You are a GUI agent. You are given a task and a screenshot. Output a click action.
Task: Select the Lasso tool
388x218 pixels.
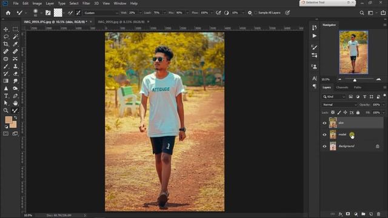point(5,37)
